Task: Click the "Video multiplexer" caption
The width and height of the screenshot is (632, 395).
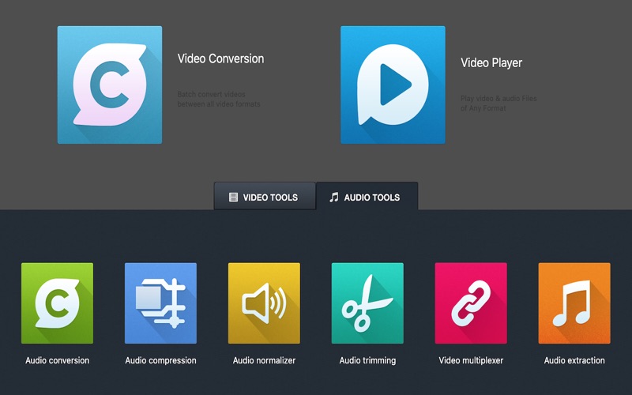Action: (x=471, y=360)
